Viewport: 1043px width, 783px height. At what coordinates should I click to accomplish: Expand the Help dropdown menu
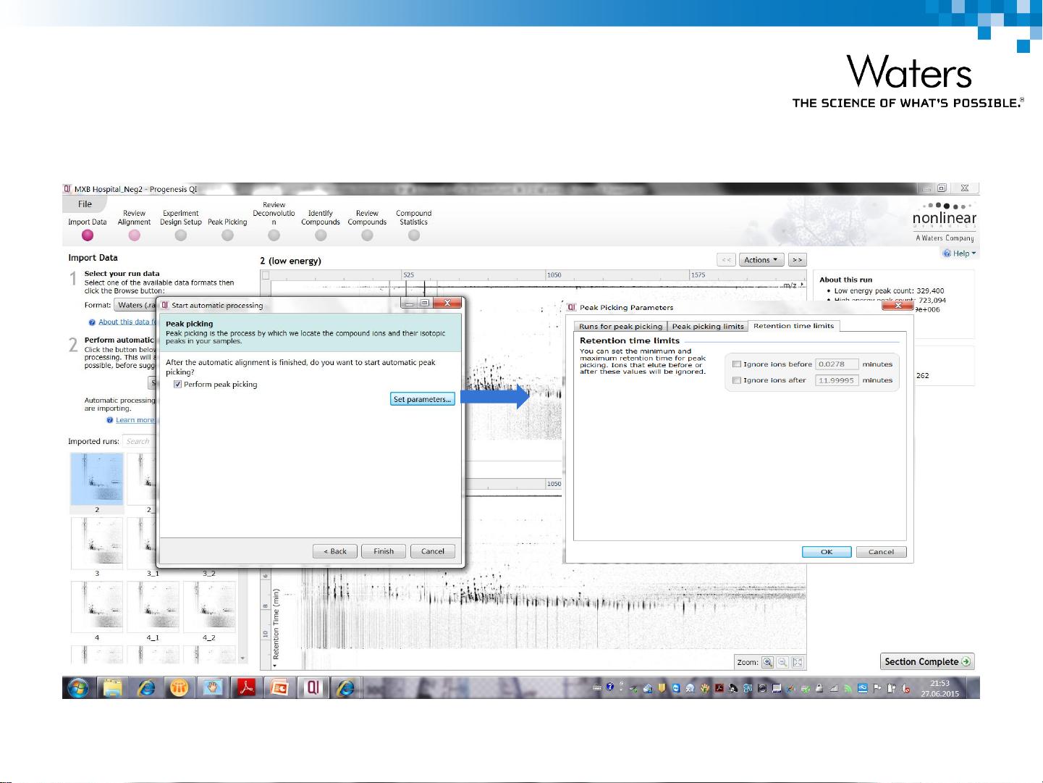(960, 254)
